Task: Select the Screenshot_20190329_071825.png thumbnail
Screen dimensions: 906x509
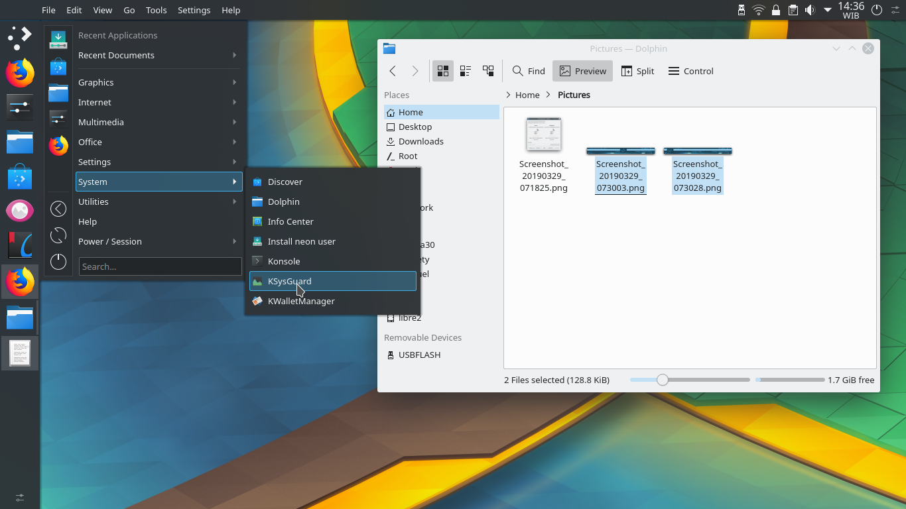Action: coord(544,134)
